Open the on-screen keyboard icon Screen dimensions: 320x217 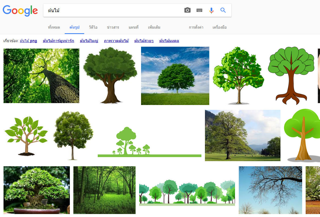pos(200,10)
